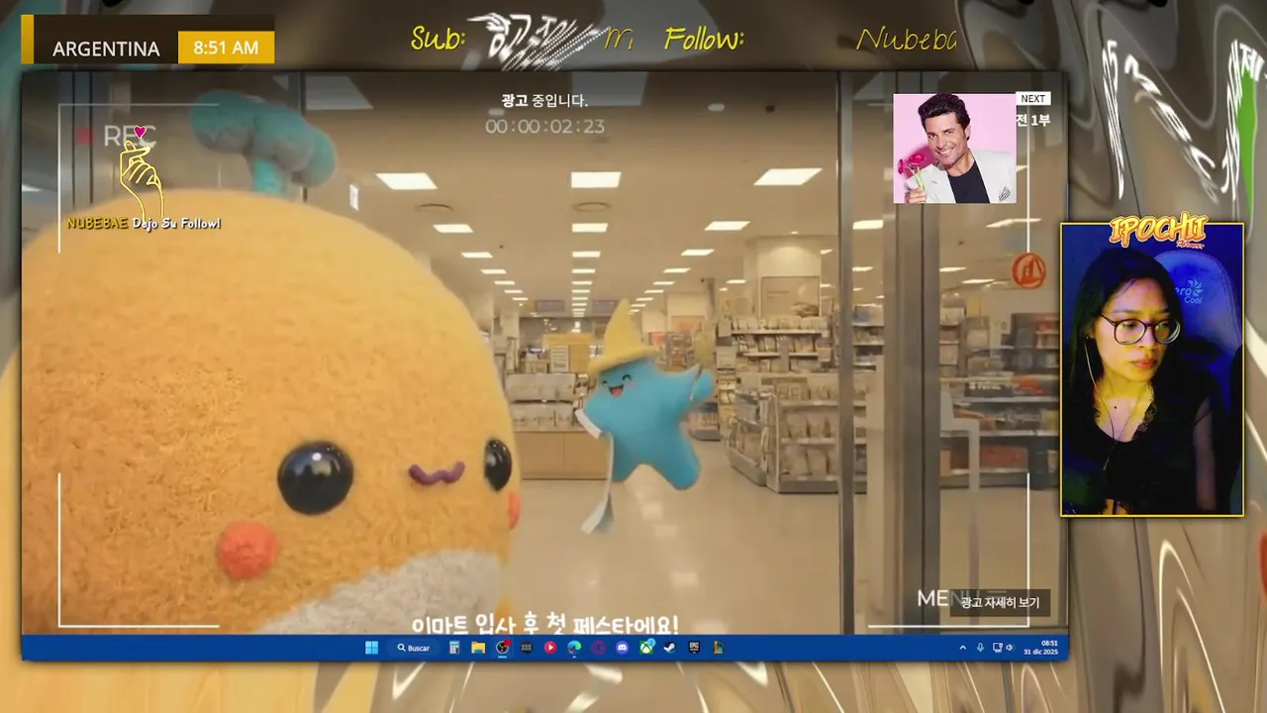Click the 광고 자세히 보기 button
This screenshot has width=1267, height=713.
click(x=1000, y=602)
